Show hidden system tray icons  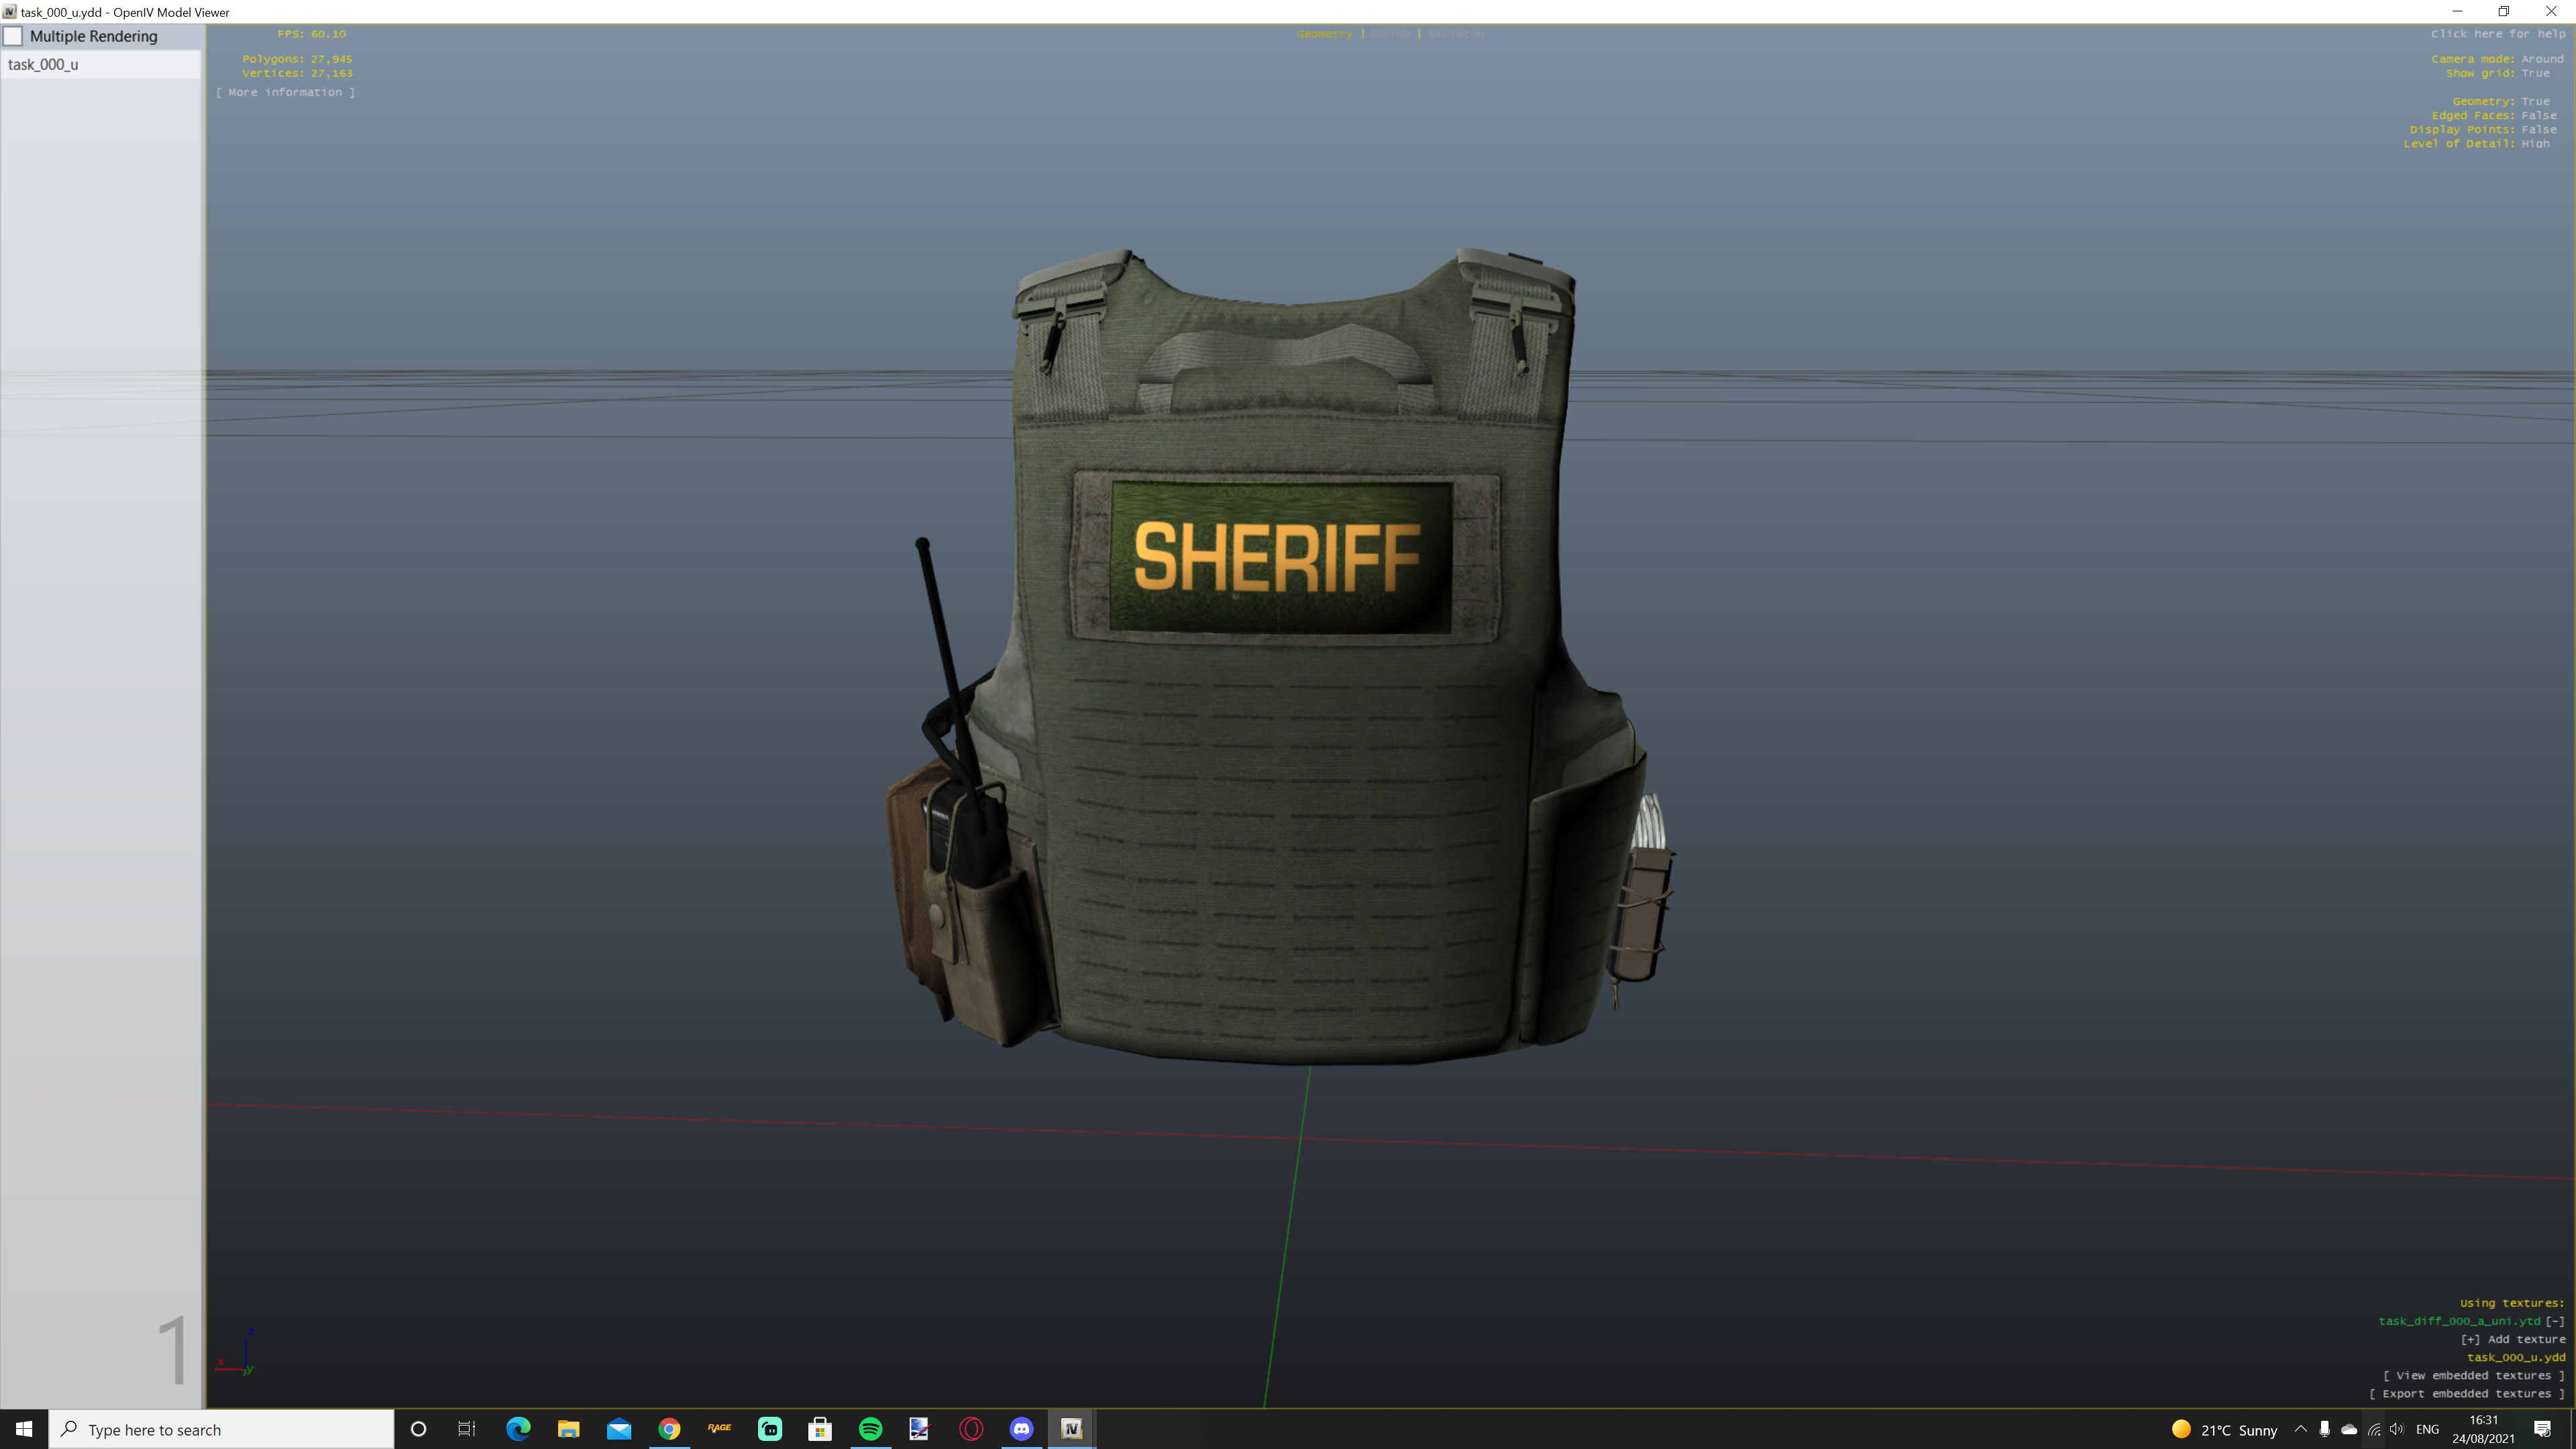(2300, 1429)
